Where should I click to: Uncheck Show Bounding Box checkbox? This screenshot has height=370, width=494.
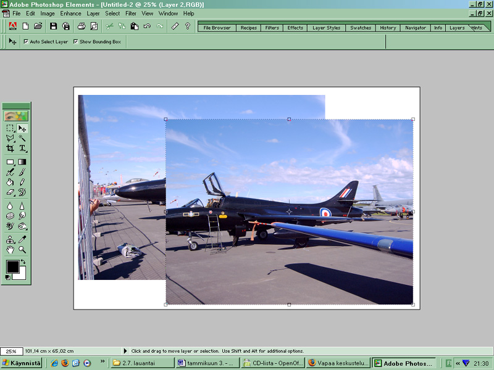75,41
